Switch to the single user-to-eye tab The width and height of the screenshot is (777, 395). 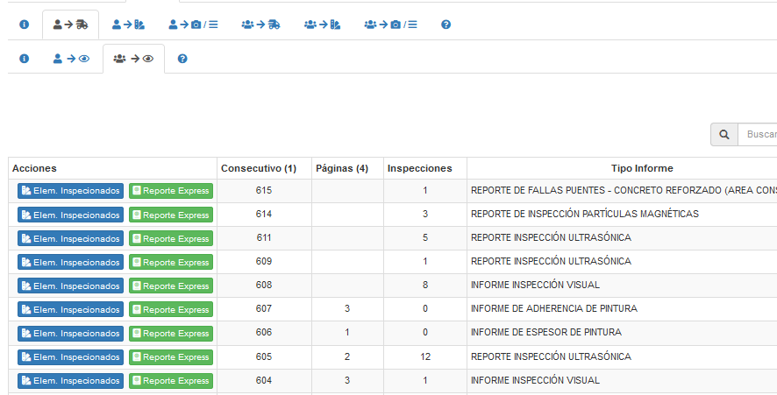point(71,59)
